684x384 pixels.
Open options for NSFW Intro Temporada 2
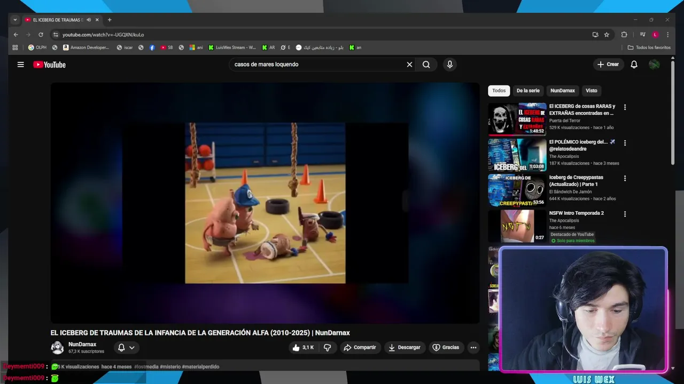[x=625, y=214]
